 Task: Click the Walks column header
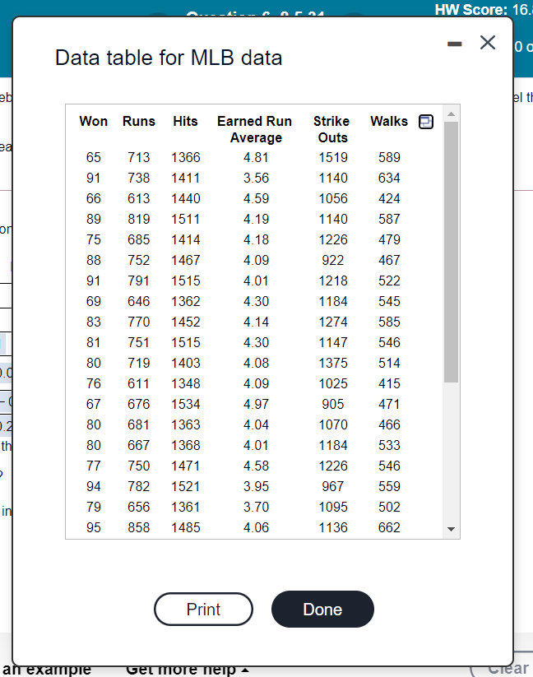[x=389, y=121]
